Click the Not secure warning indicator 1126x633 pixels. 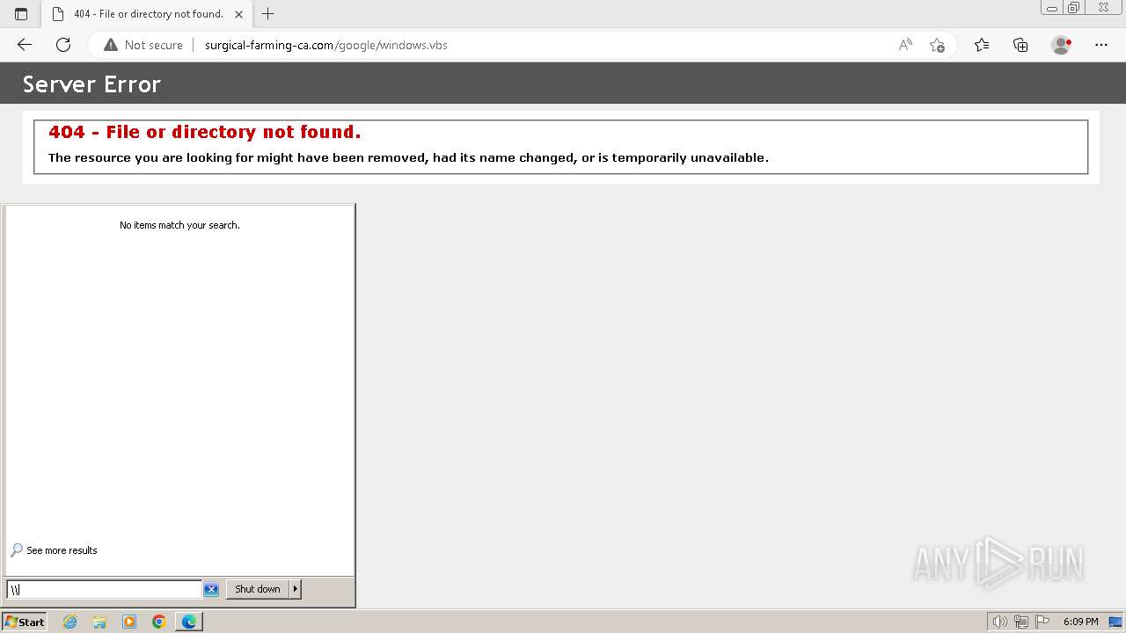click(x=143, y=45)
